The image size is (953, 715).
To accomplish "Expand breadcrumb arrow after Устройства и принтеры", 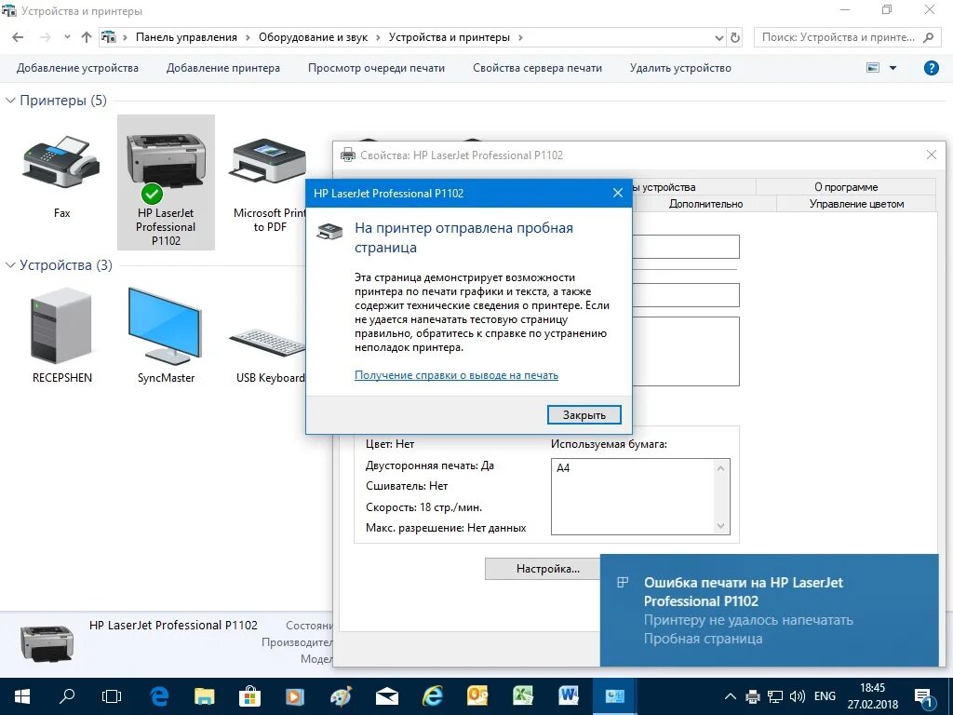I will [x=520, y=37].
